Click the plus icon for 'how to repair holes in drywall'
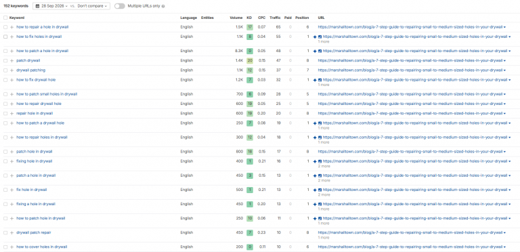This screenshot has height=252, width=520. pos(12,138)
